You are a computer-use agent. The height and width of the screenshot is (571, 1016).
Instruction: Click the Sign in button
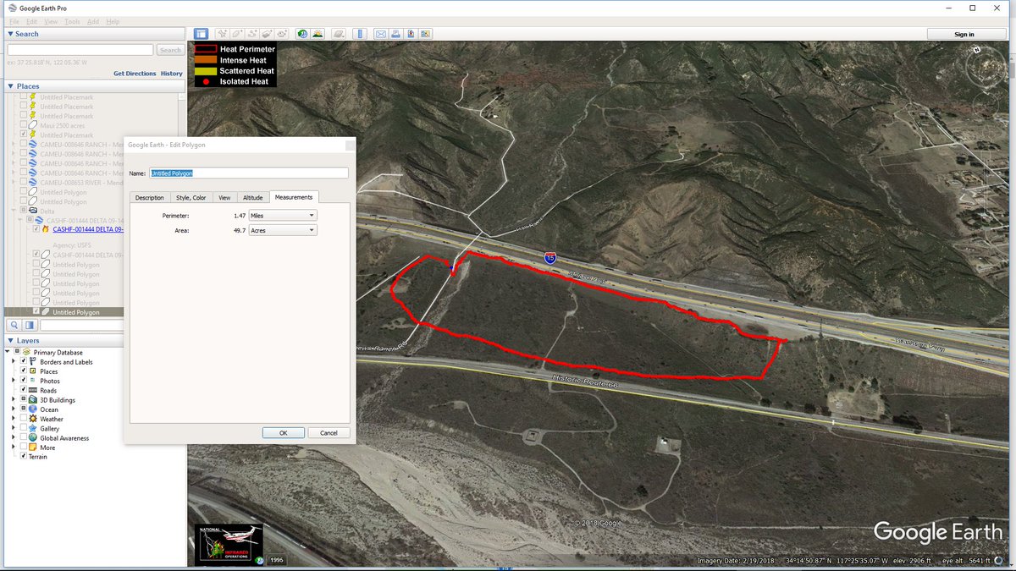[964, 34]
